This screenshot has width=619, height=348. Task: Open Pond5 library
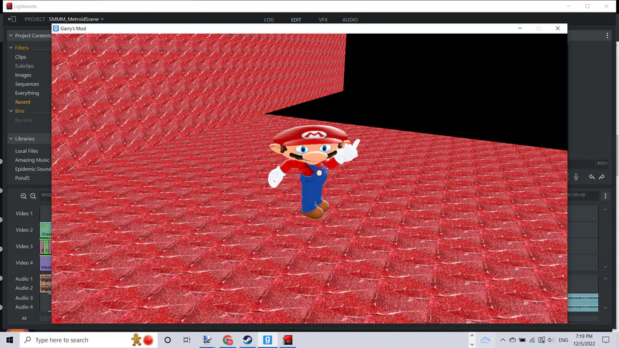pyautogui.click(x=22, y=178)
